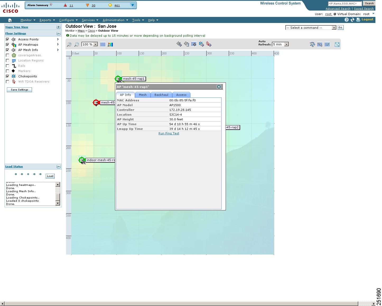
Task: Click the zoom out magnifier icon
Action: pyautogui.click(x=77, y=44)
